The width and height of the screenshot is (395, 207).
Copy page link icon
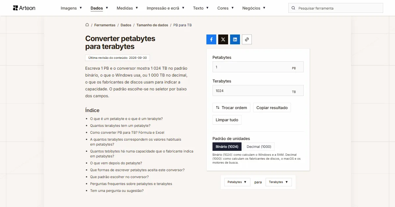pyautogui.click(x=247, y=39)
